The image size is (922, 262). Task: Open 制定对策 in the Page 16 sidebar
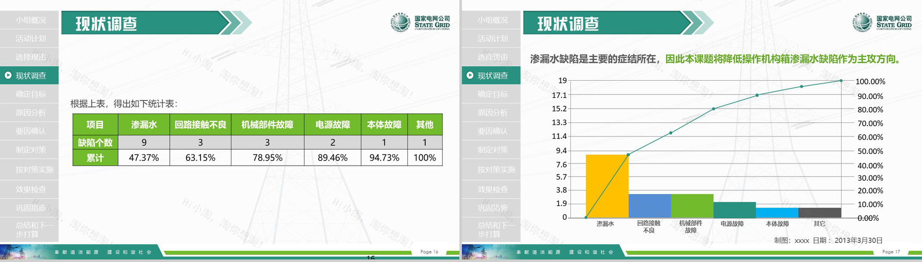(x=31, y=150)
